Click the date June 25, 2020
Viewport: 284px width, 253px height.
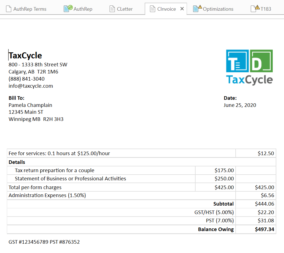pos(240,105)
